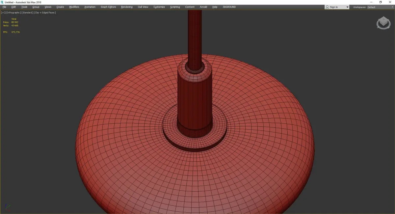Open the File menu
The image size is (395, 214).
(x=4, y=7)
